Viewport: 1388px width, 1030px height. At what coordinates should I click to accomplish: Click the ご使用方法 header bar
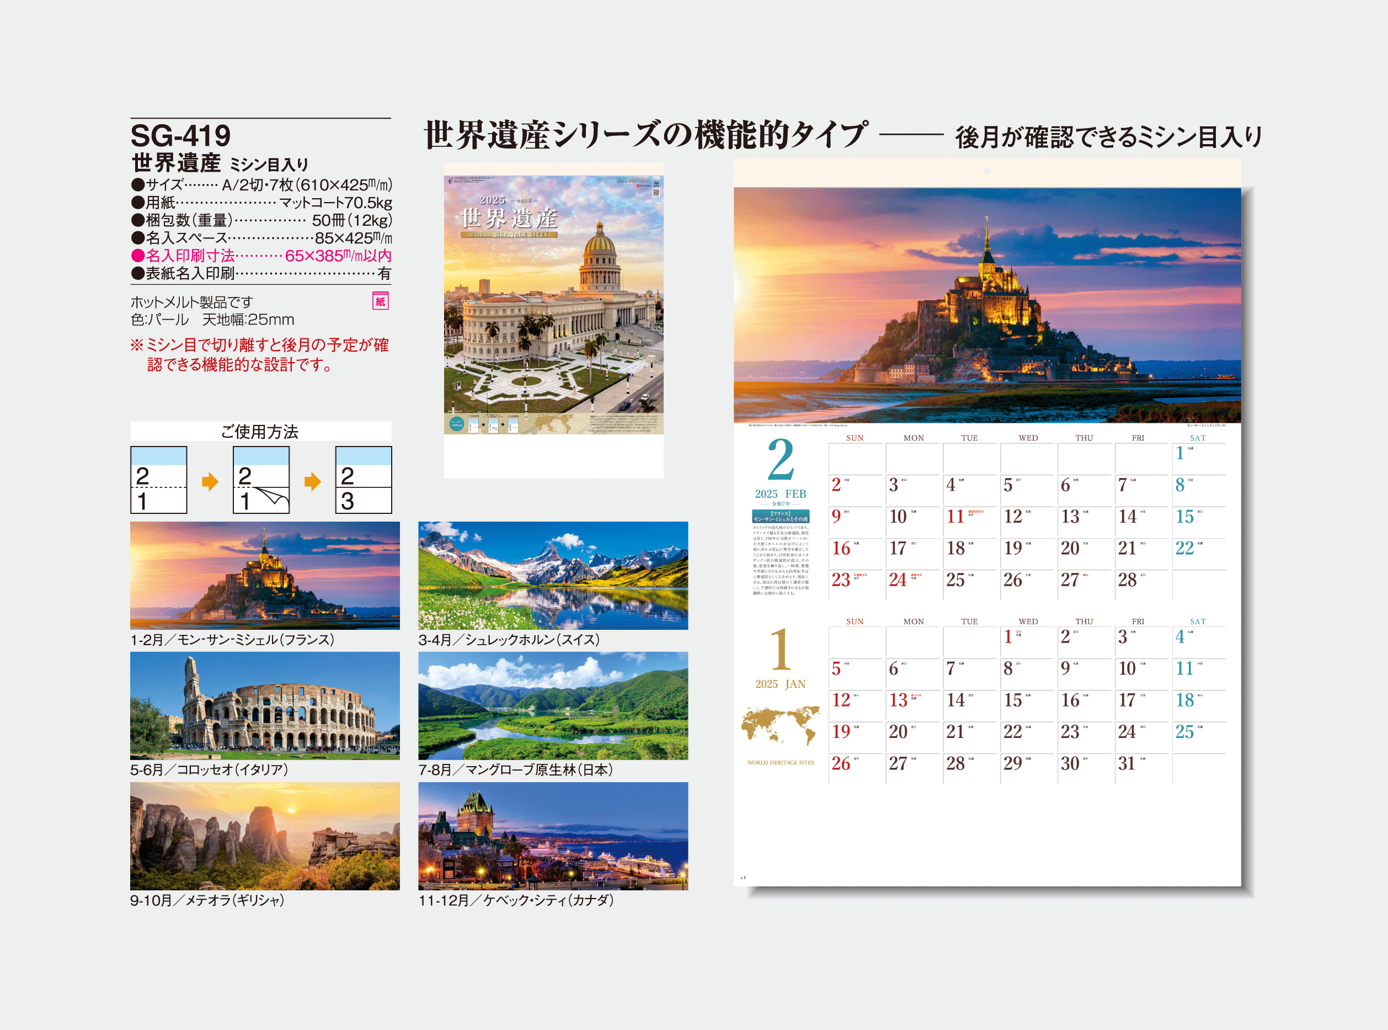point(260,432)
